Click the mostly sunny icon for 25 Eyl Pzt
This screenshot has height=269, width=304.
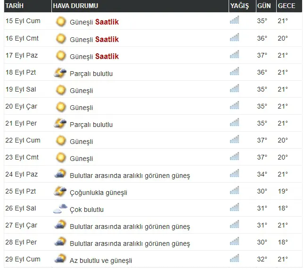click(x=60, y=192)
